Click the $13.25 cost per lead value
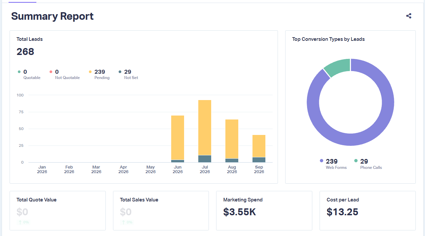425x236 pixels. (342, 212)
